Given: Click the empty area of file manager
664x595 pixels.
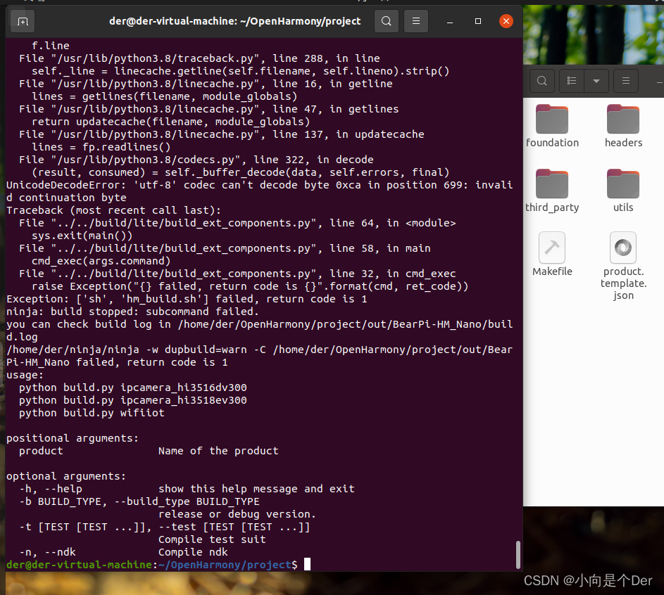Looking at the screenshot, I should (593, 402).
